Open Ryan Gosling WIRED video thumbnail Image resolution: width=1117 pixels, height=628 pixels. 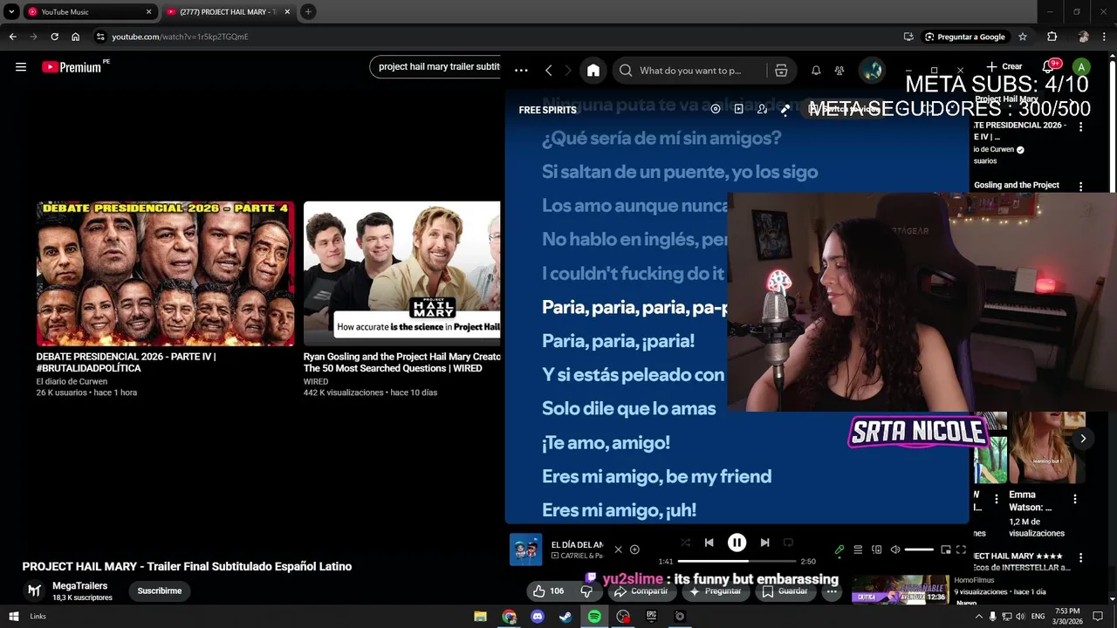tap(401, 274)
